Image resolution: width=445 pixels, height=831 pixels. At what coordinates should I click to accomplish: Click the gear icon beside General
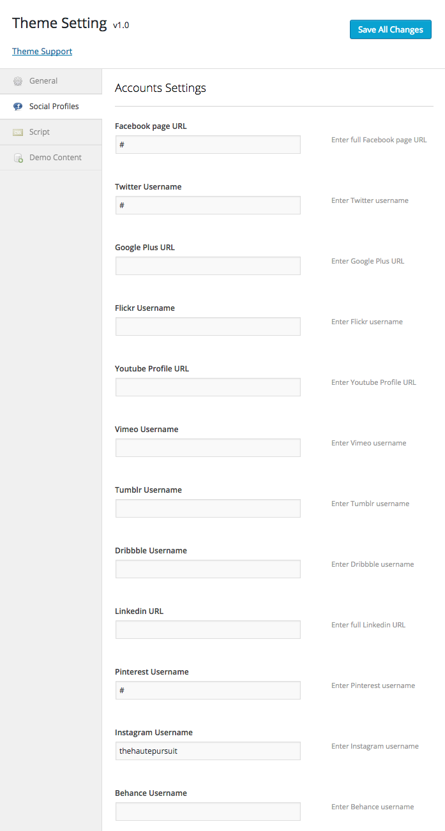point(17,80)
